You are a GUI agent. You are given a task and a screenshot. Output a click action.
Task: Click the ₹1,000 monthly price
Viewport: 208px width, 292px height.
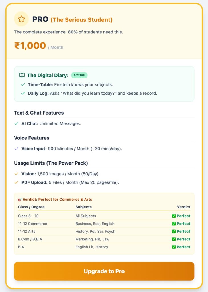(x=30, y=46)
